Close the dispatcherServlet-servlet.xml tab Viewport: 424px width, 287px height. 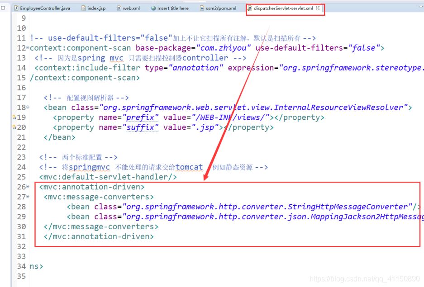point(318,8)
